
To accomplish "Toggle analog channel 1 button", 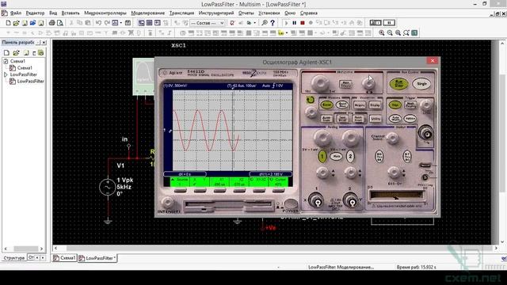I will (322, 157).
